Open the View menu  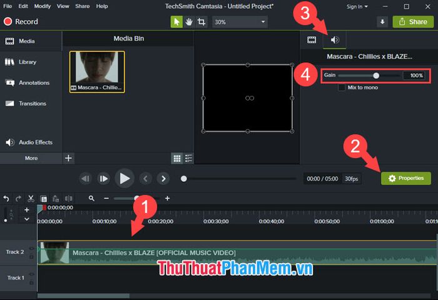(63, 6)
